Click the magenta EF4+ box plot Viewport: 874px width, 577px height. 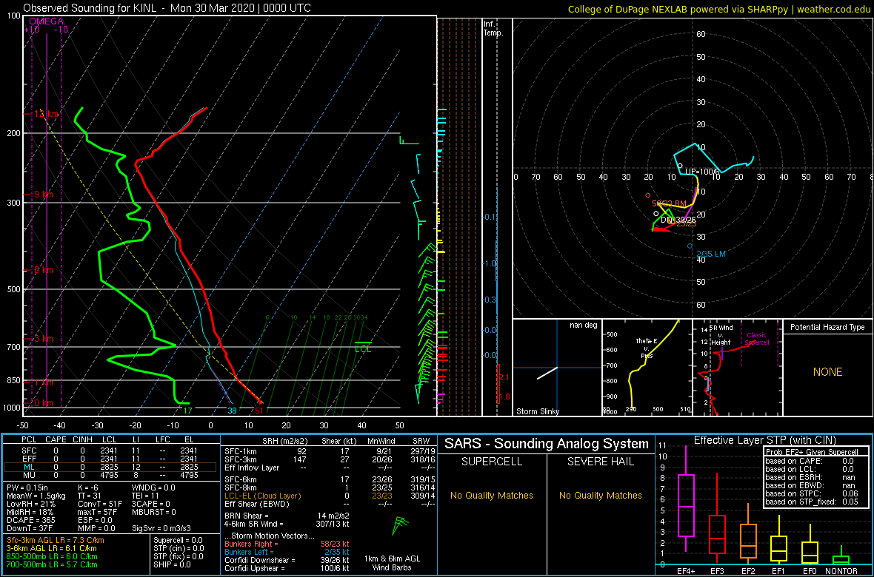click(685, 498)
